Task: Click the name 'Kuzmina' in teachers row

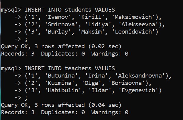Action: pos(60,83)
